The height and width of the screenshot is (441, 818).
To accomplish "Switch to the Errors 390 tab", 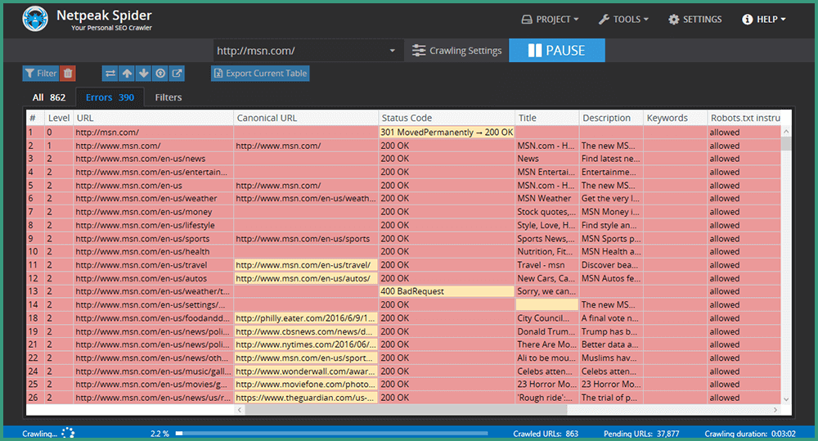I will (110, 97).
